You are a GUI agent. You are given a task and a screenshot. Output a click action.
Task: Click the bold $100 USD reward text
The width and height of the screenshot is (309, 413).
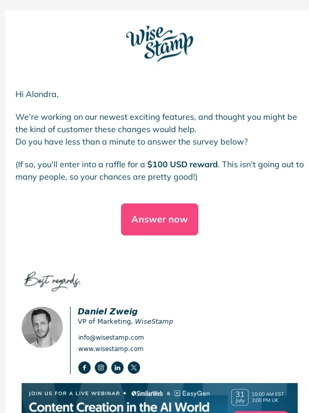pyautogui.click(x=183, y=164)
